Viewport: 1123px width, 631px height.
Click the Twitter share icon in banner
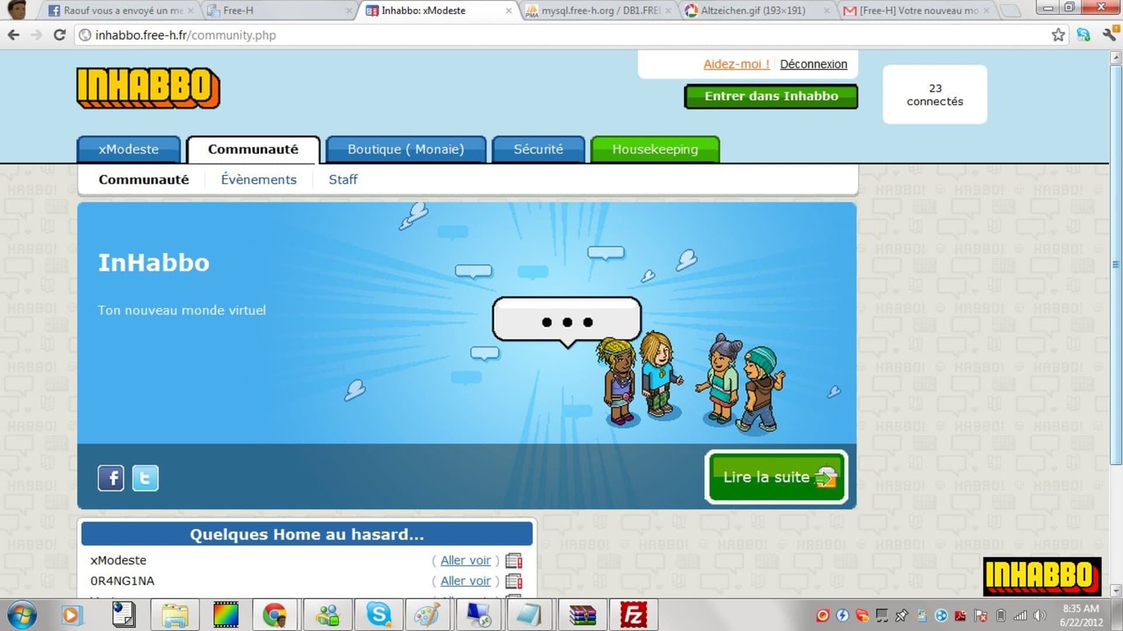[145, 478]
